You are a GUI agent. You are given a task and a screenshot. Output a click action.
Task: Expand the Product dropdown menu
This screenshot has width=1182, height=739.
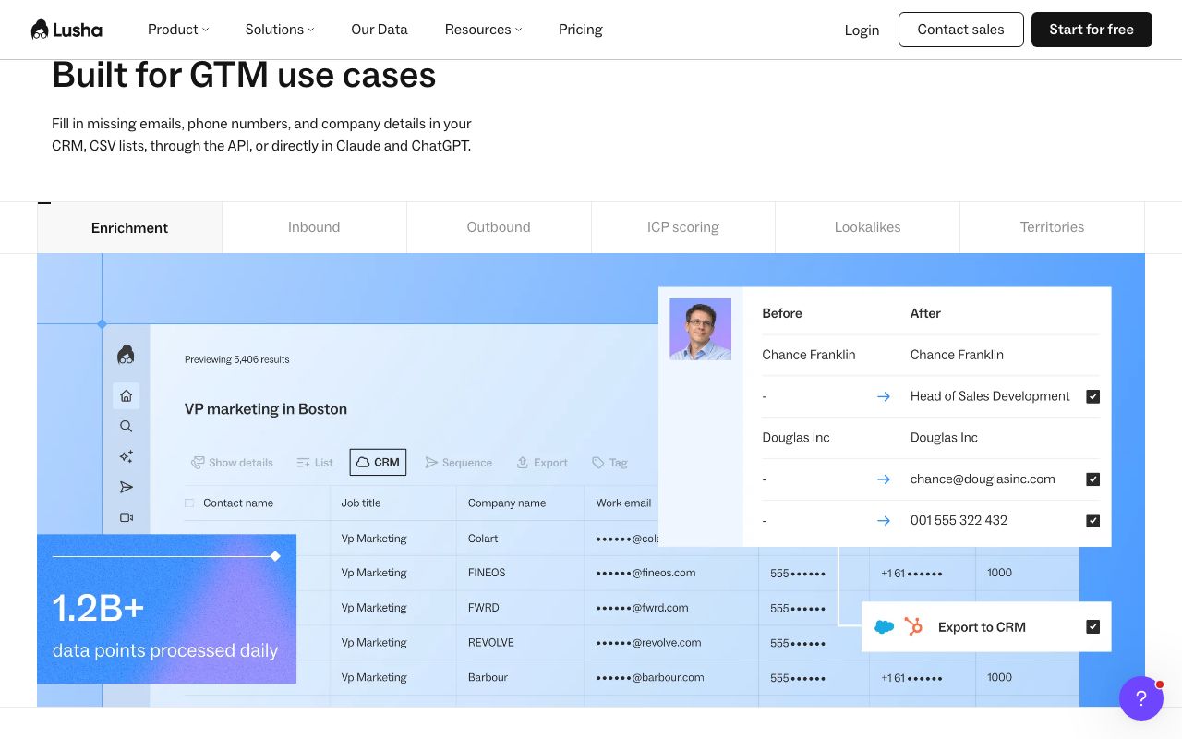tap(178, 30)
